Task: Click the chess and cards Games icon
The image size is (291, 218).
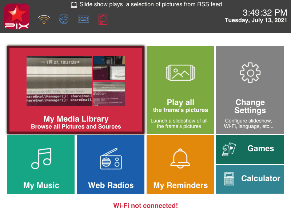Action: pyautogui.click(x=229, y=149)
